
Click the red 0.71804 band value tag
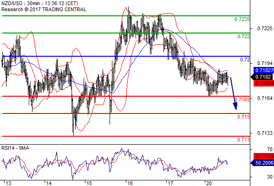[264, 83]
